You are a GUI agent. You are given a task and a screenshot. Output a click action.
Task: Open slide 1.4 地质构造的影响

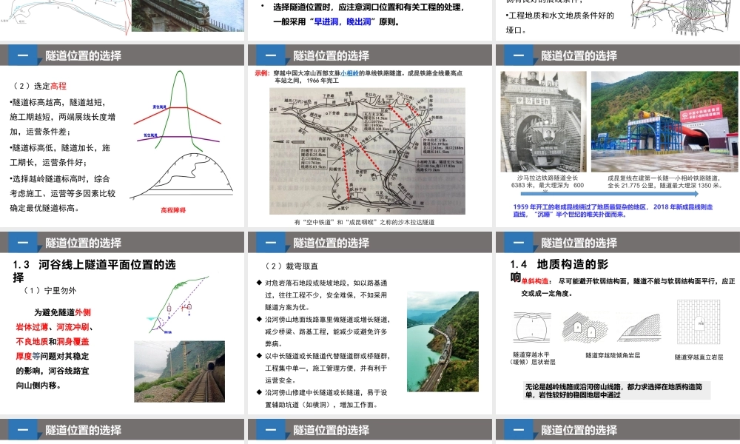pyautogui.click(x=618, y=323)
